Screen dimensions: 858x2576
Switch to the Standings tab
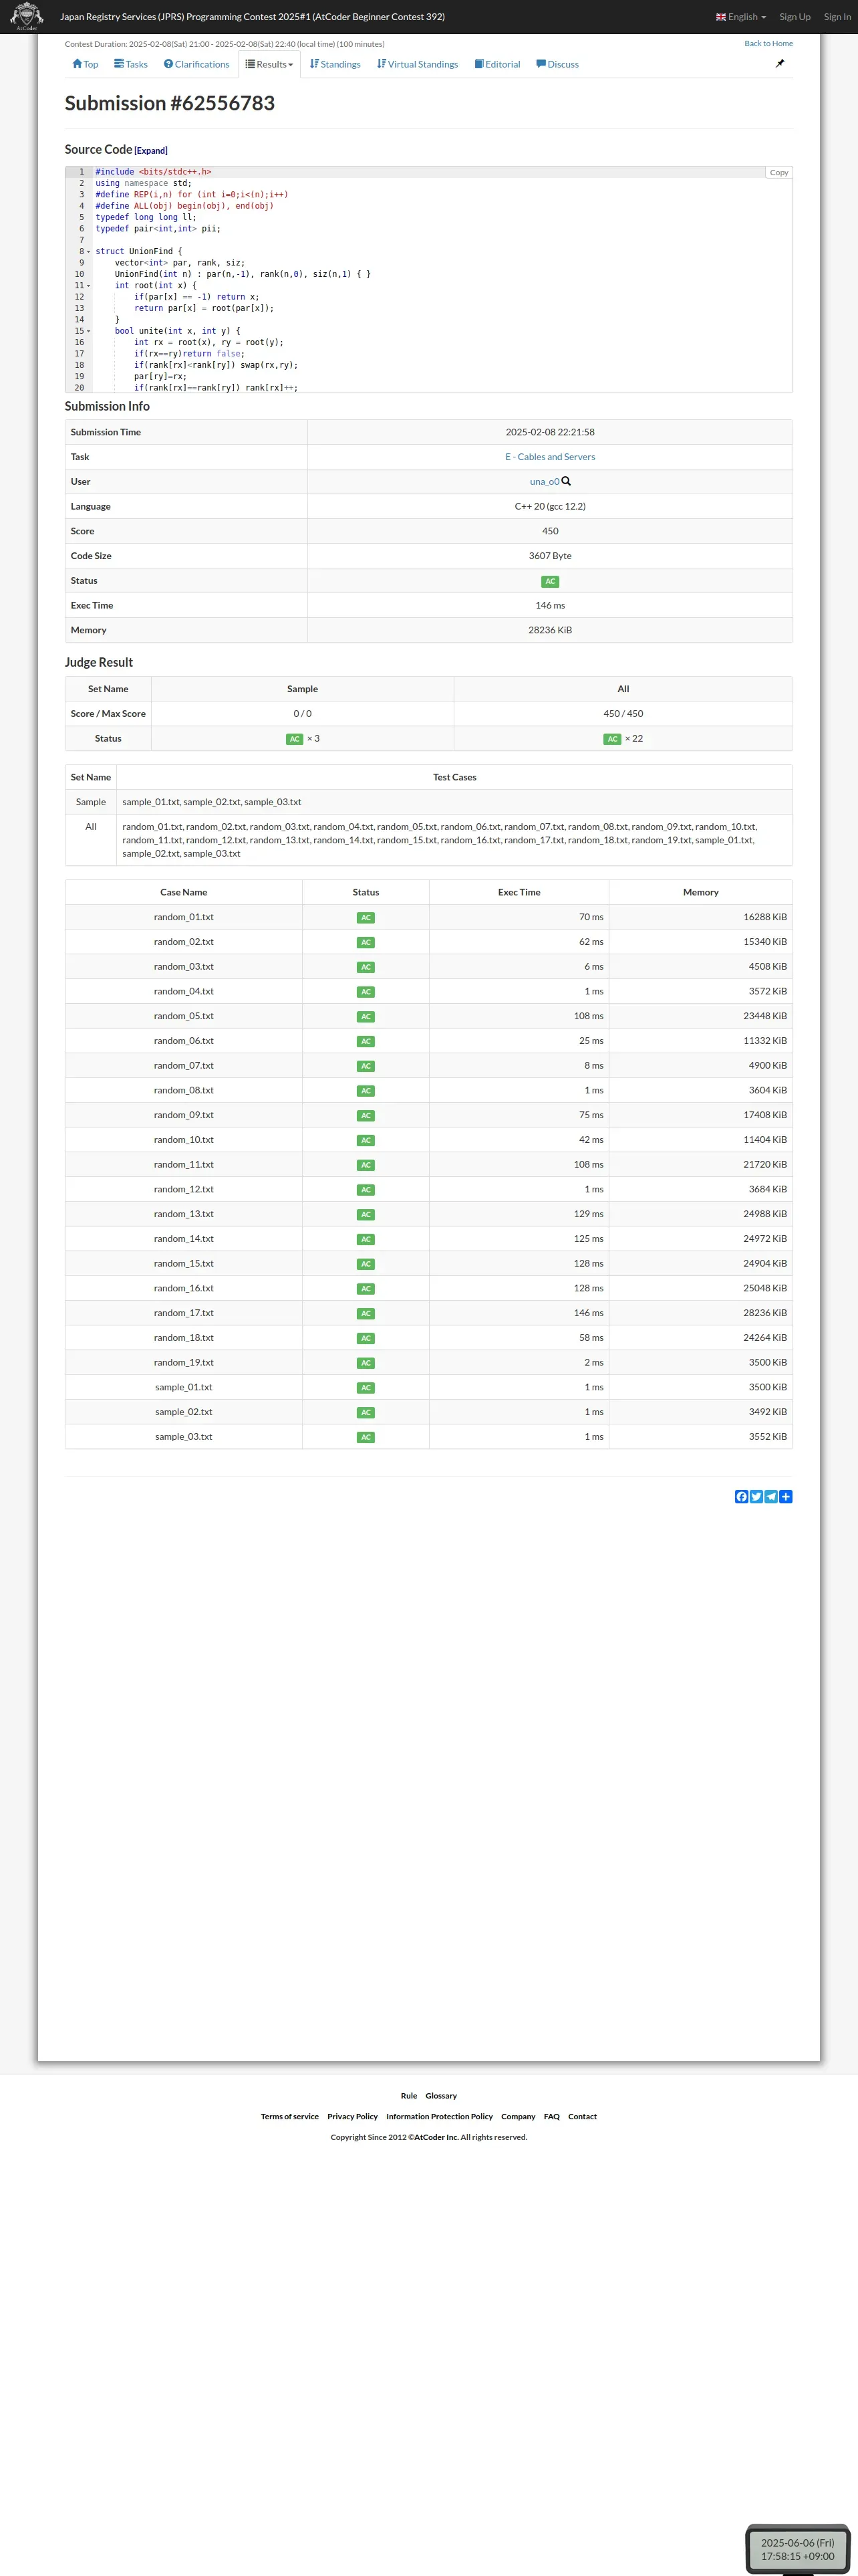coord(335,64)
